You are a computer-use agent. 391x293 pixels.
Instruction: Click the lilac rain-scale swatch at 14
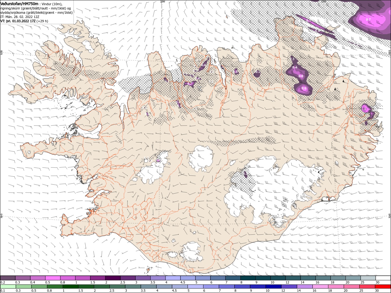[x=305, y=287]
